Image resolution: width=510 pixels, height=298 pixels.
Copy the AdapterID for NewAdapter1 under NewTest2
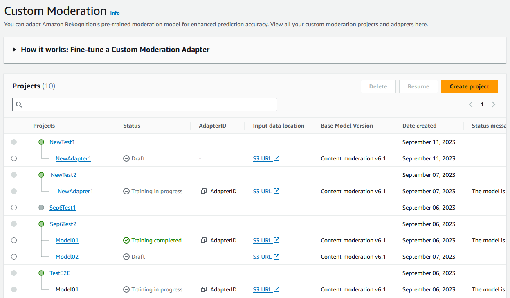[x=204, y=191]
